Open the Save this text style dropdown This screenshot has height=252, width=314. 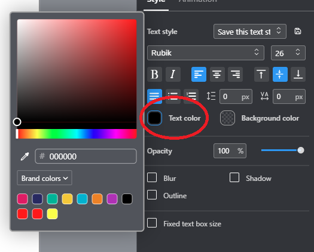coord(250,32)
